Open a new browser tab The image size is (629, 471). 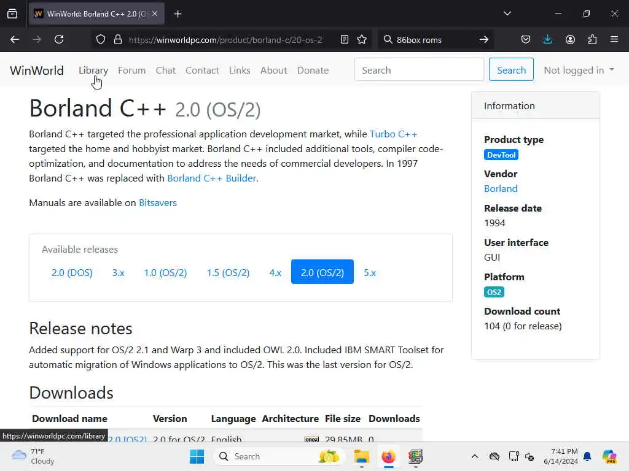pyautogui.click(x=178, y=14)
